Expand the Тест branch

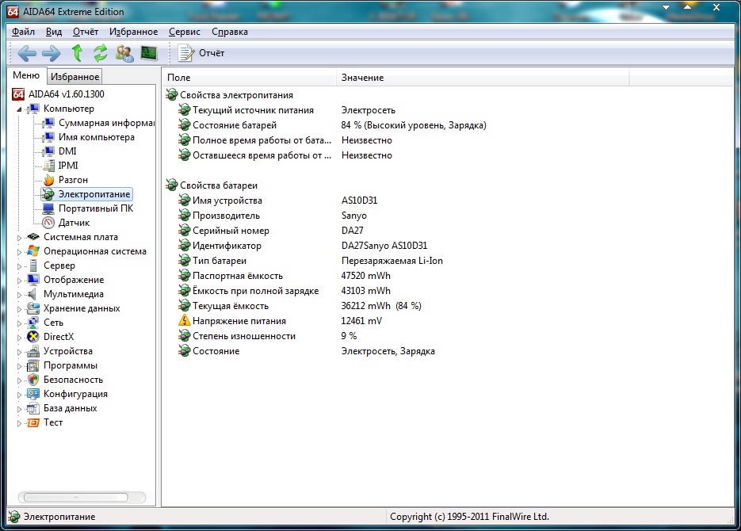19,423
